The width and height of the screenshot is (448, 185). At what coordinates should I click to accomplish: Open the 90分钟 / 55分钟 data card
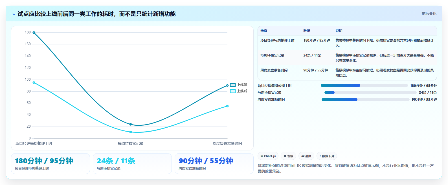point(214,164)
